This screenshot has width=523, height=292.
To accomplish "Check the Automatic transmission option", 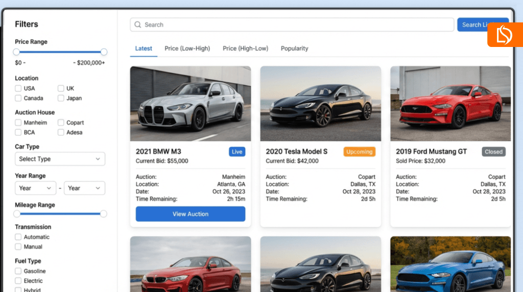I will 18,237.
